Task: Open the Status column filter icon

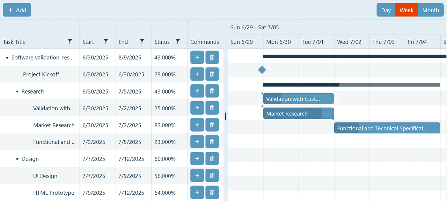Action: [x=178, y=42]
